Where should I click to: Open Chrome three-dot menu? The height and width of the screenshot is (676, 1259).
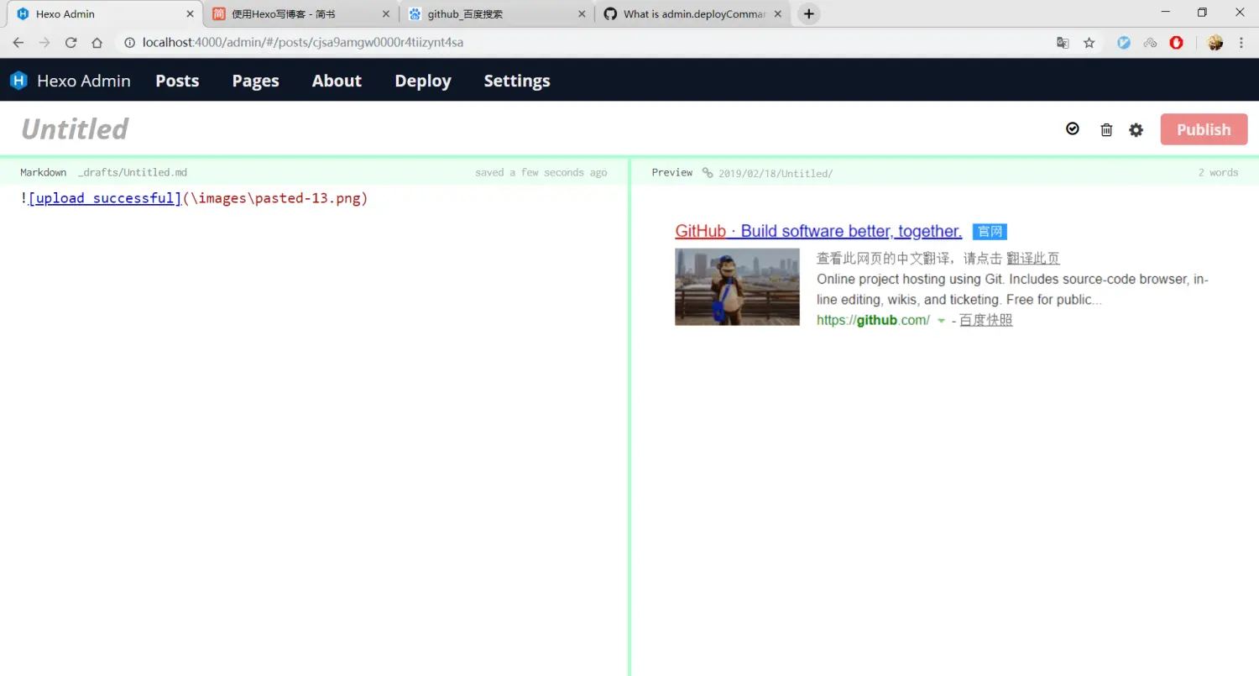tap(1241, 43)
